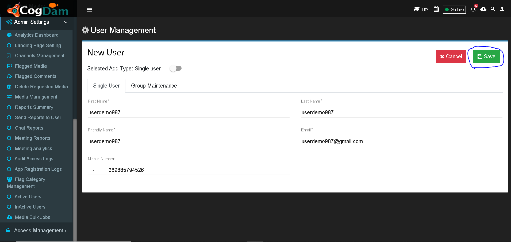The height and width of the screenshot is (242, 511).
Task: Click the Email input field
Action: click(402, 141)
